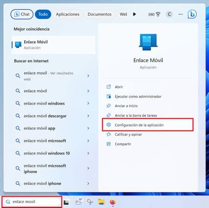This screenshot has width=209, height=208.
Task: Open the 390 rewards points trophy
Action: point(154,14)
